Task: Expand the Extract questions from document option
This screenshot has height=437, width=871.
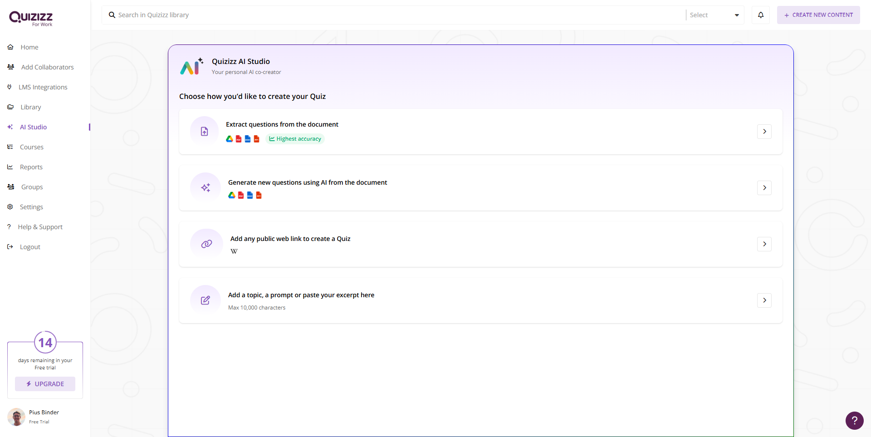Action: coord(764,132)
